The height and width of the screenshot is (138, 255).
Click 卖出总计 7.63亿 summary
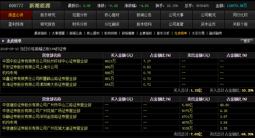[188, 134]
